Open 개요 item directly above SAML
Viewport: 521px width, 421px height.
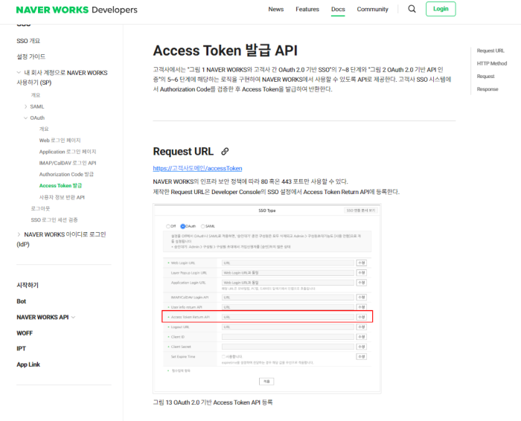coord(36,95)
